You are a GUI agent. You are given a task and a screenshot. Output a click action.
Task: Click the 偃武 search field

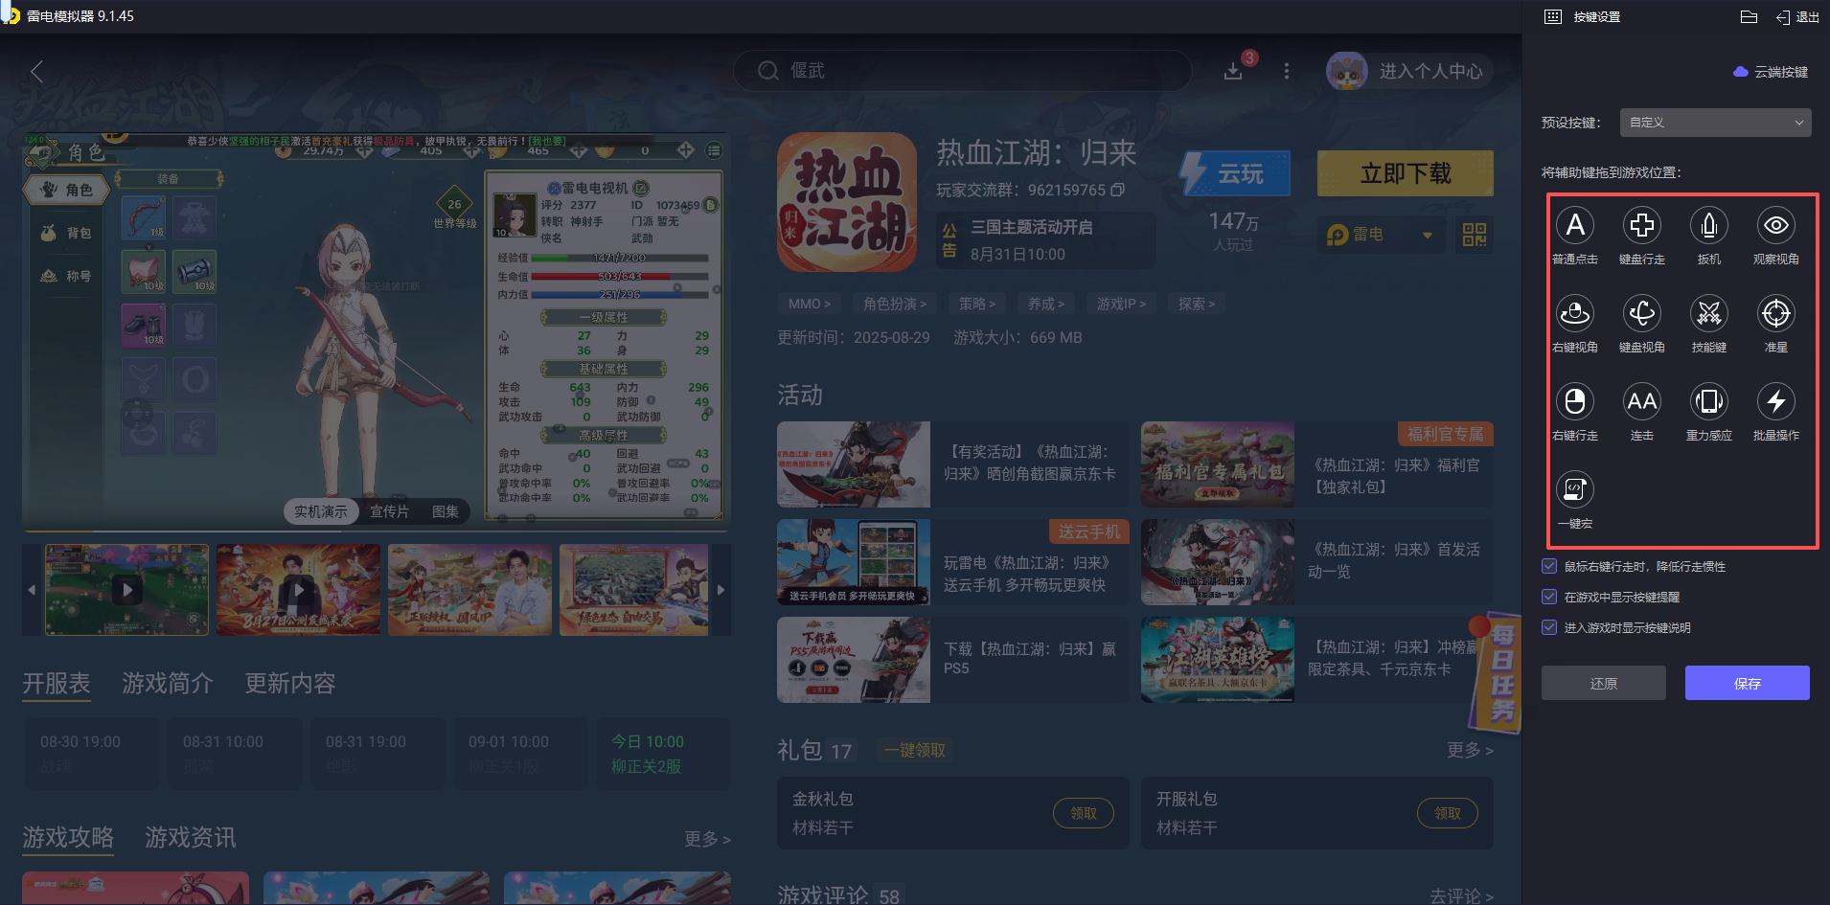962,71
